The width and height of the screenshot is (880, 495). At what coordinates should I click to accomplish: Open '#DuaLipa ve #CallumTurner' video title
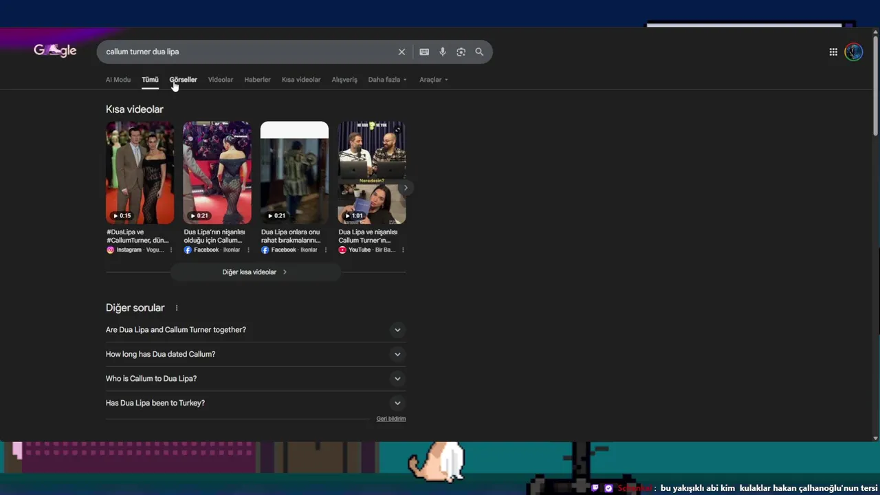coord(137,236)
